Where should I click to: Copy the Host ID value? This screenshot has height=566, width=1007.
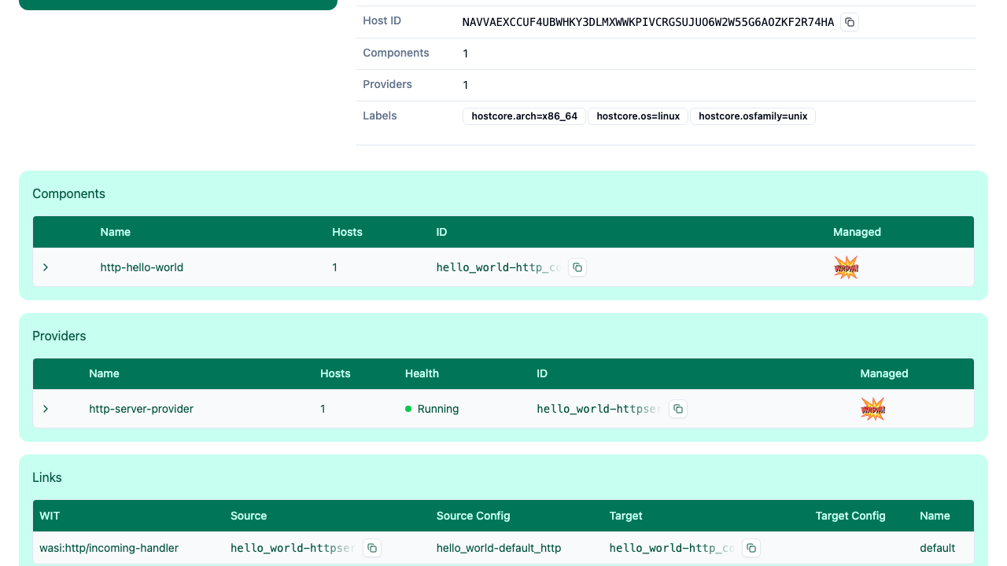(x=850, y=22)
